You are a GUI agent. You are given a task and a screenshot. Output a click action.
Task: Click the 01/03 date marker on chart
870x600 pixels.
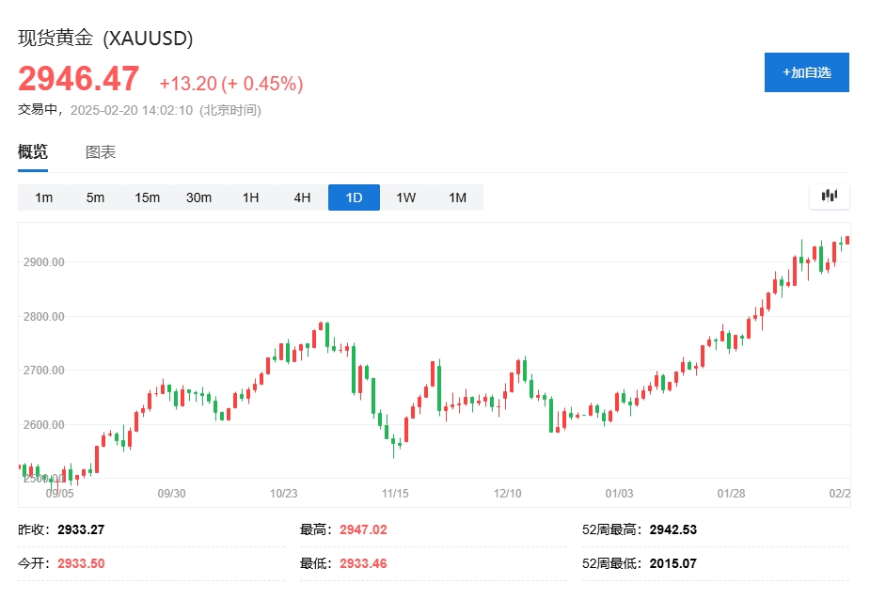tap(619, 493)
